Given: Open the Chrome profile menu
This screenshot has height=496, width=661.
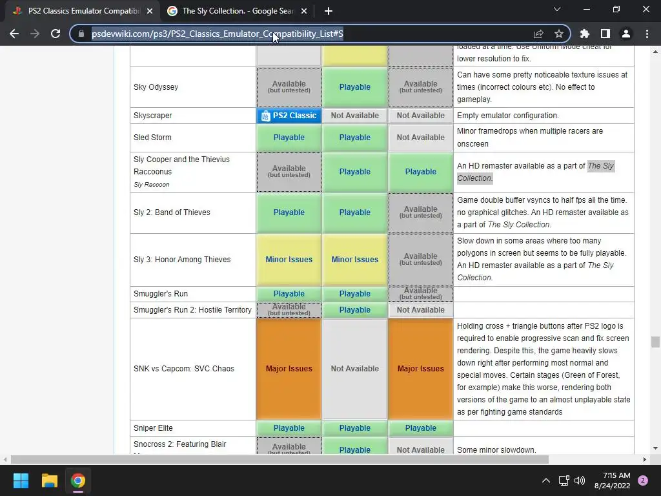Looking at the screenshot, I should pos(626,34).
